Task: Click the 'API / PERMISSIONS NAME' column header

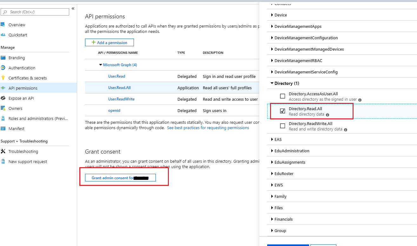Action: point(118,53)
